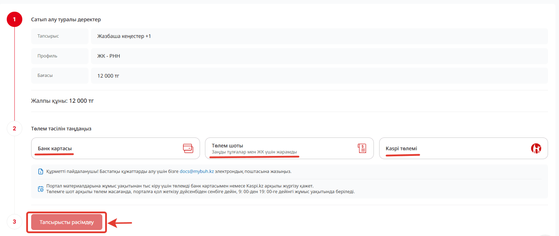Open the docs@mybuh.kz email link
The height and width of the screenshot is (236, 559).
point(196,172)
